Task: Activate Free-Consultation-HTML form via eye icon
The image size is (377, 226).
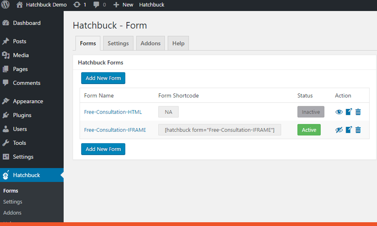Action: point(339,112)
